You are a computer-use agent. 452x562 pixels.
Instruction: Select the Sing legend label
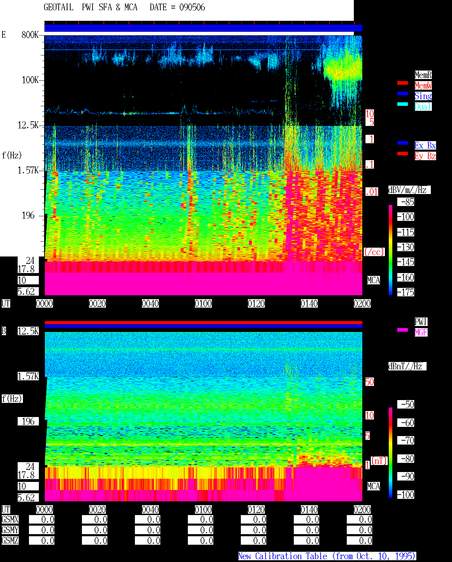[x=423, y=96]
